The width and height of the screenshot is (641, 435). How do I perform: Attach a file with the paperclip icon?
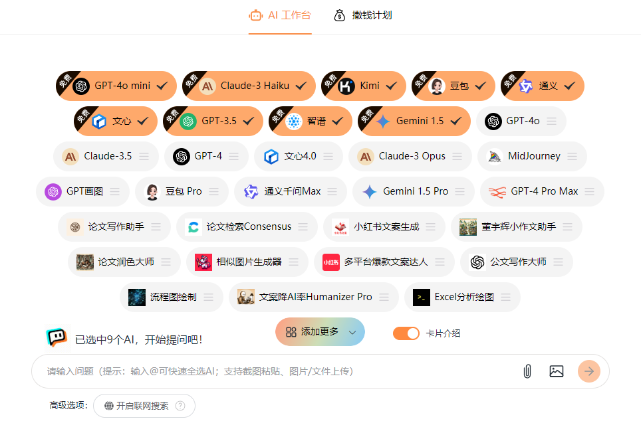[527, 371]
